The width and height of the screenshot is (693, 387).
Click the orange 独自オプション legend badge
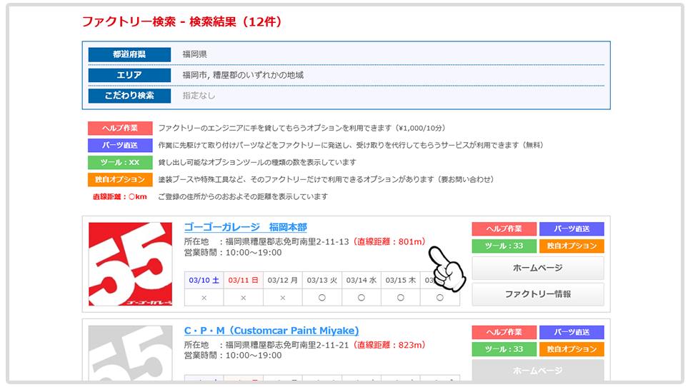(x=120, y=180)
